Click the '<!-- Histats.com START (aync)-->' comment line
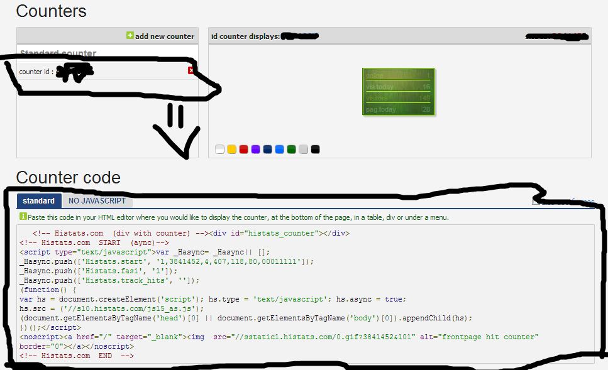 [94, 242]
